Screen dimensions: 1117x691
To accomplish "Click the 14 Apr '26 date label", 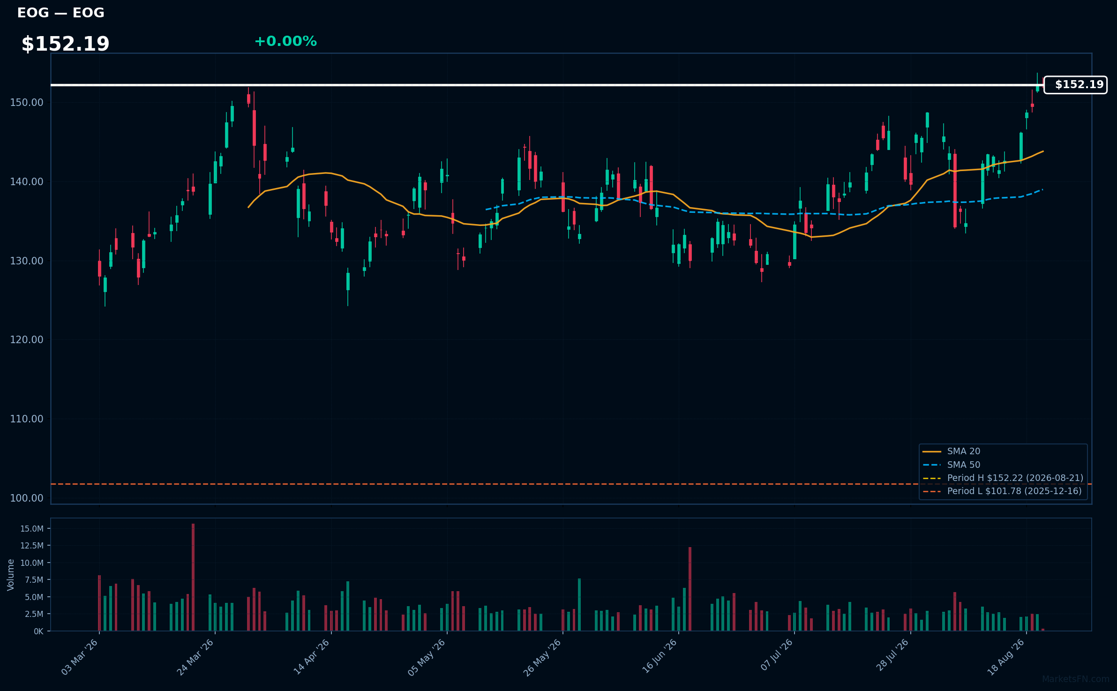I will coord(312,657).
